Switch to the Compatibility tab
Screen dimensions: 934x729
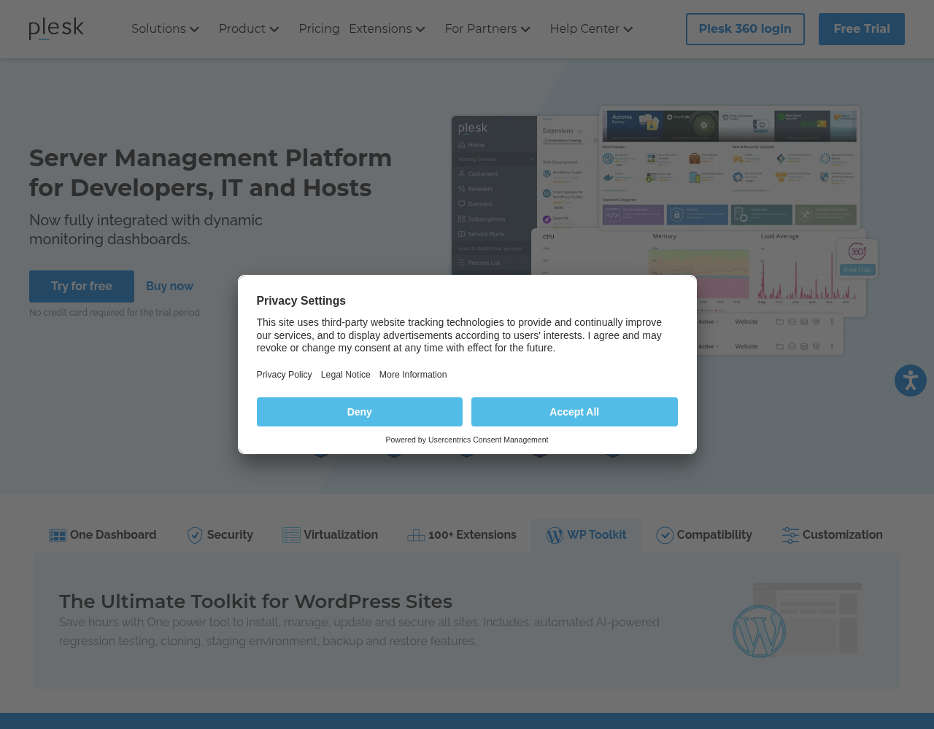(x=703, y=535)
